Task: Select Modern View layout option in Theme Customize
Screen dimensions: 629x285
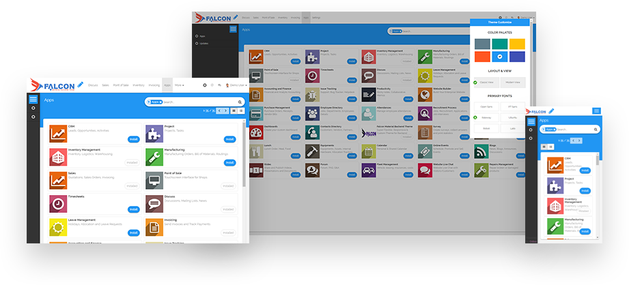Action: pyautogui.click(x=513, y=82)
